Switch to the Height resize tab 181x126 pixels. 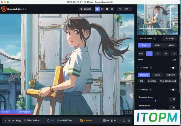point(171,45)
